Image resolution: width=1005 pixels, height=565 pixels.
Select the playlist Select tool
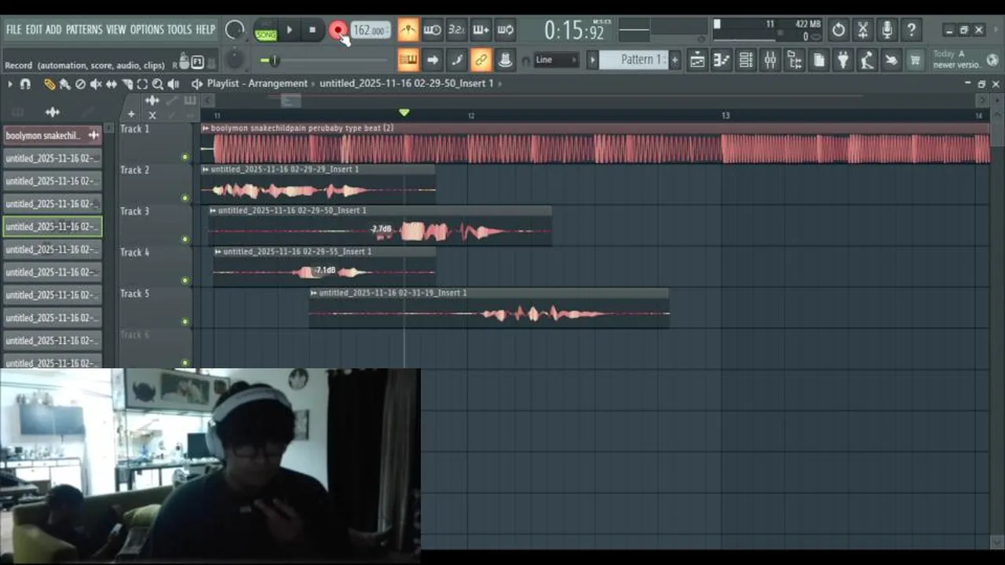tap(142, 84)
